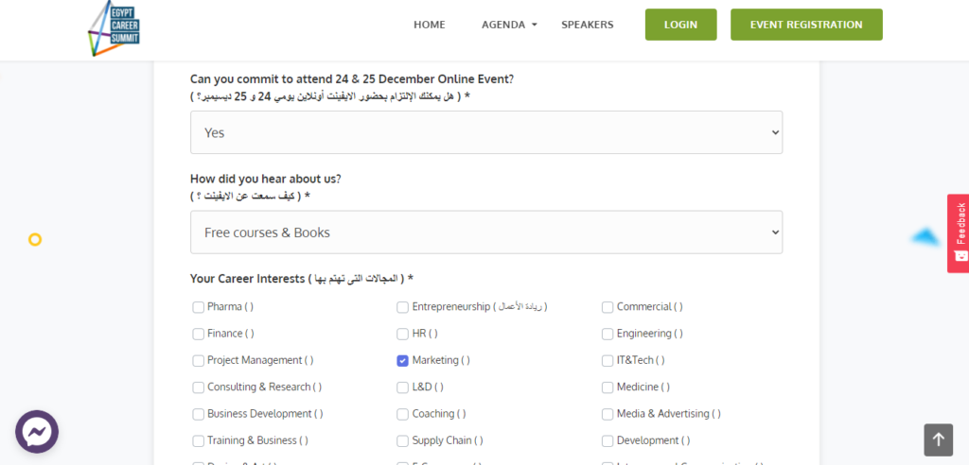
Task: Click the scroll-to-top arrow button
Action: click(939, 439)
